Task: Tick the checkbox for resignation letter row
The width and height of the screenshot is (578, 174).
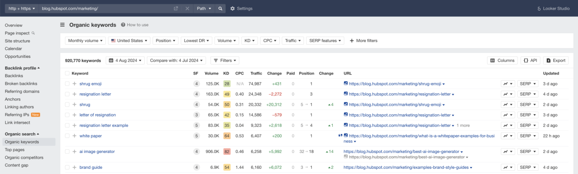Action: (x=67, y=94)
